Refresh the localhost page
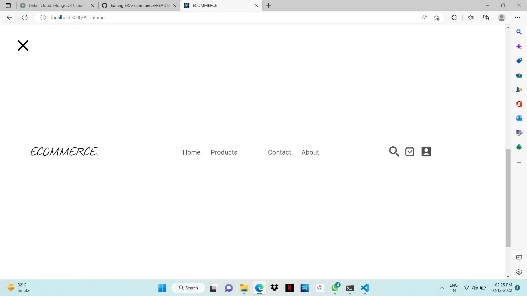This screenshot has height=296, width=527. (24, 17)
